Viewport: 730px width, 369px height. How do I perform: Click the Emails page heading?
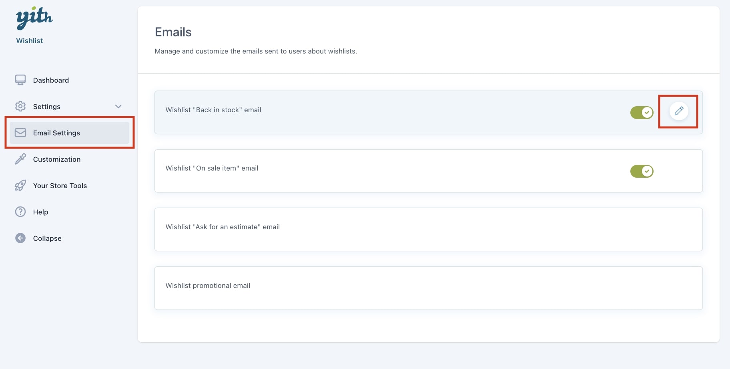[x=173, y=32]
